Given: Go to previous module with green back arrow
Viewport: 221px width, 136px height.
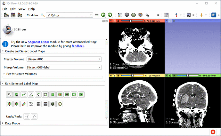Looking at the screenshot, I should (x=103, y=15).
